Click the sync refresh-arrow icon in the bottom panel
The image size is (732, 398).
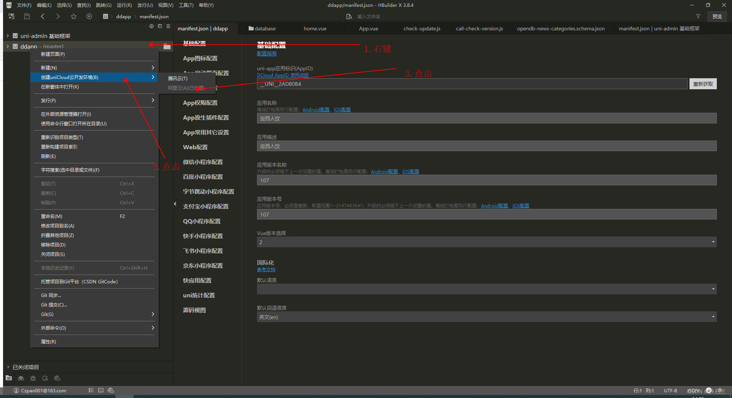45,378
